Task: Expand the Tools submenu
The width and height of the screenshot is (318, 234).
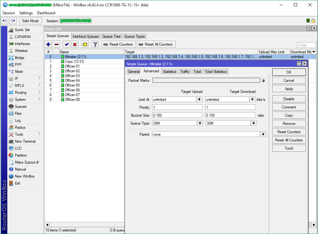Action: pyautogui.click(x=40, y=134)
